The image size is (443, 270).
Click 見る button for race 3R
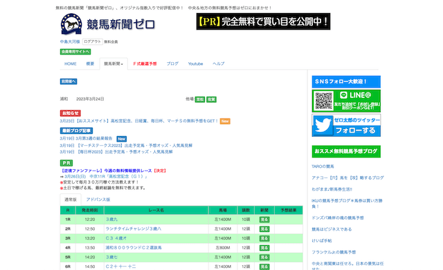tap(264, 238)
